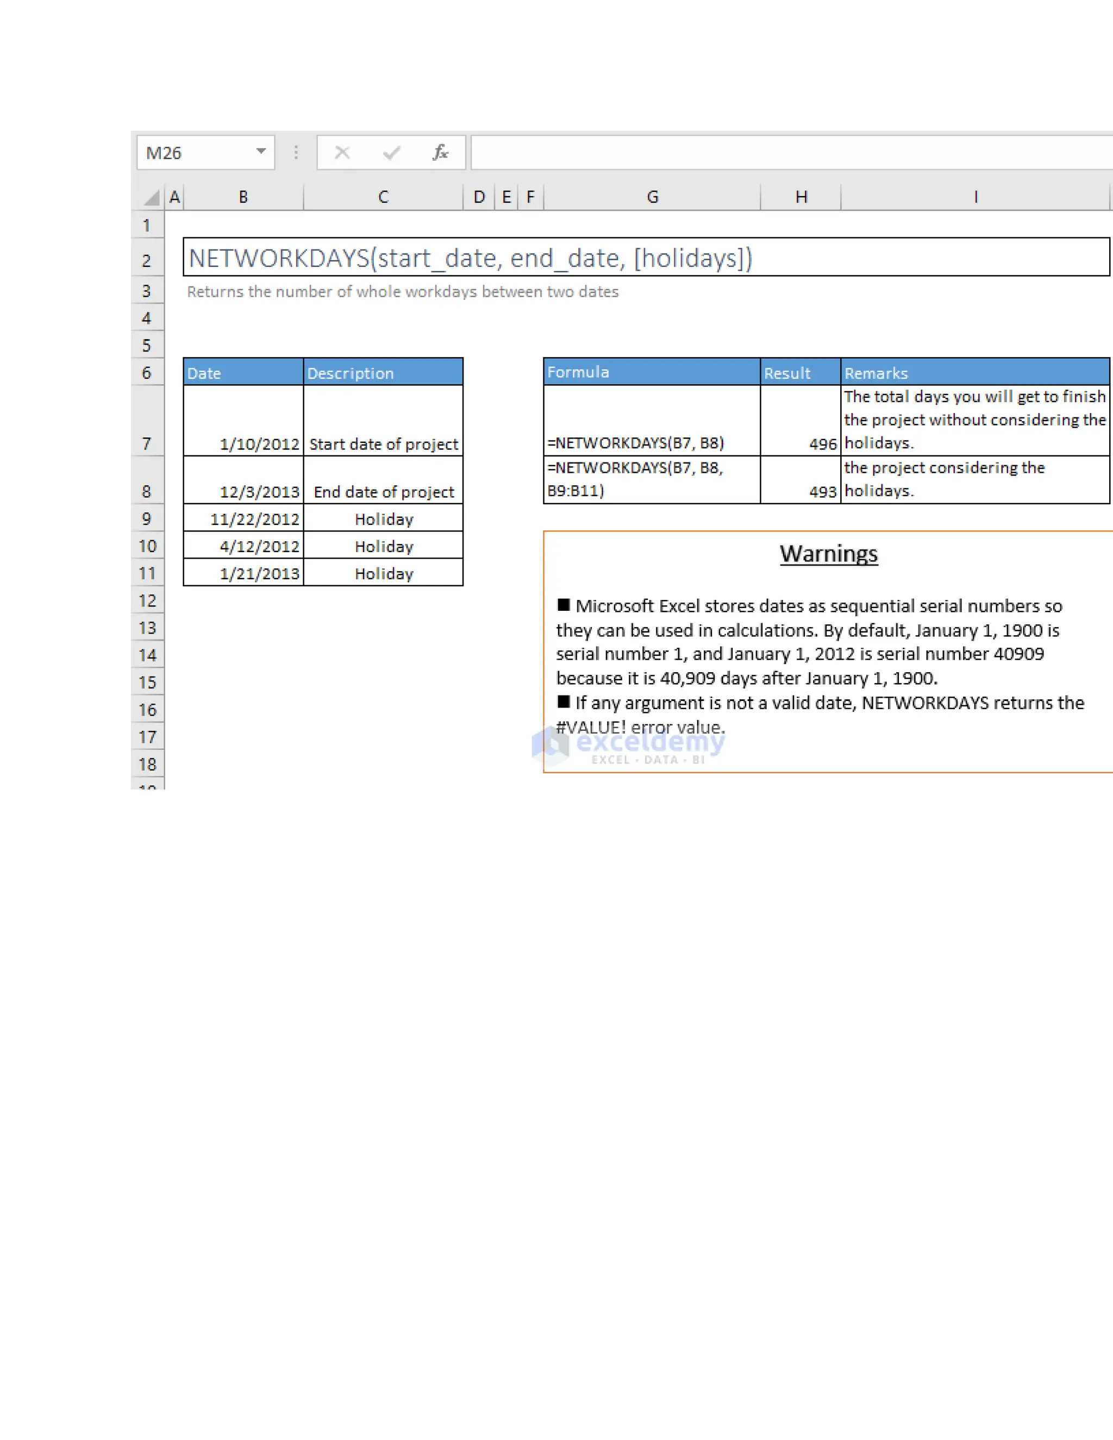Click the Name Box showing M26

(206, 153)
